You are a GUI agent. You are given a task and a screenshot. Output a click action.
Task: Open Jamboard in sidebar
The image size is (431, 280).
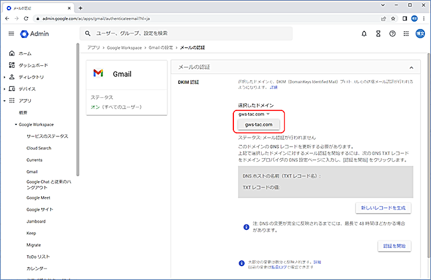(x=36, y=221)
